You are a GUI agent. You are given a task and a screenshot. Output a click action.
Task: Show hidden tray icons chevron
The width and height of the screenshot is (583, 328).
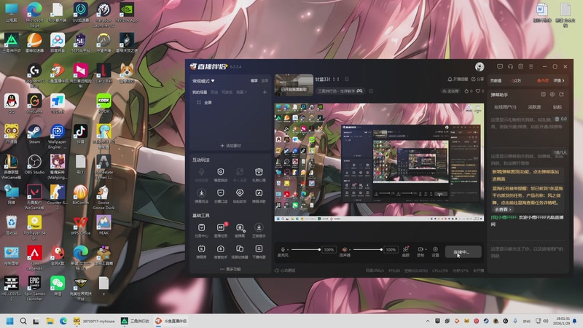428,321
